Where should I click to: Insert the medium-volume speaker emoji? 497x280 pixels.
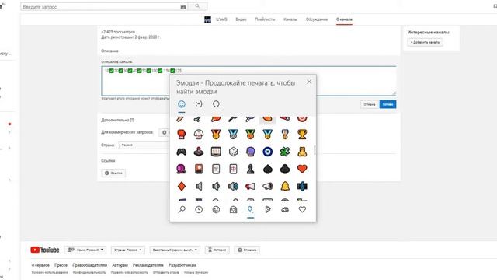coord(216,186)
